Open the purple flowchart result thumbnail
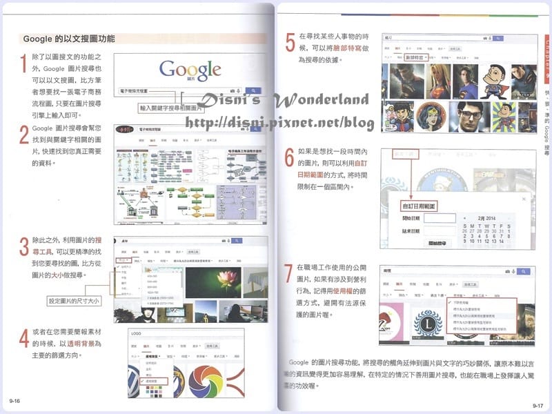552x414 pixels. click(237, 202)
